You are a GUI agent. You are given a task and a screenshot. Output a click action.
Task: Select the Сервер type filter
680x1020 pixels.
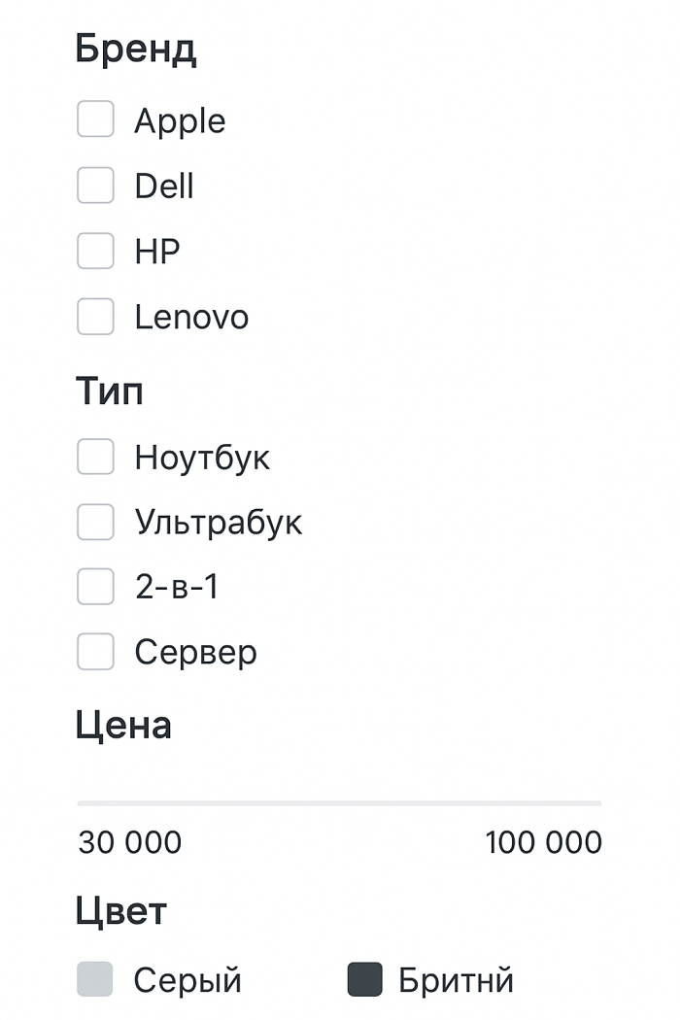pos(94,652)
